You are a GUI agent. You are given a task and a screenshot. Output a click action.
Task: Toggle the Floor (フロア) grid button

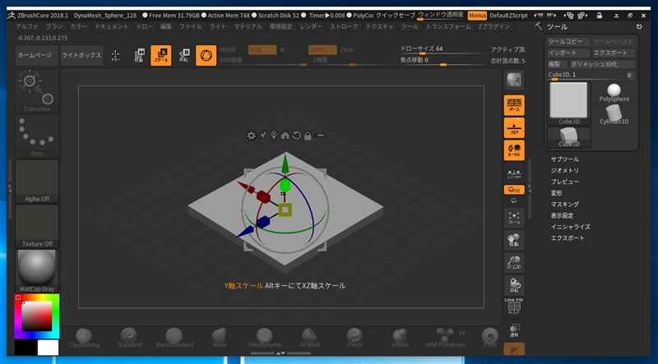[514, 127]
